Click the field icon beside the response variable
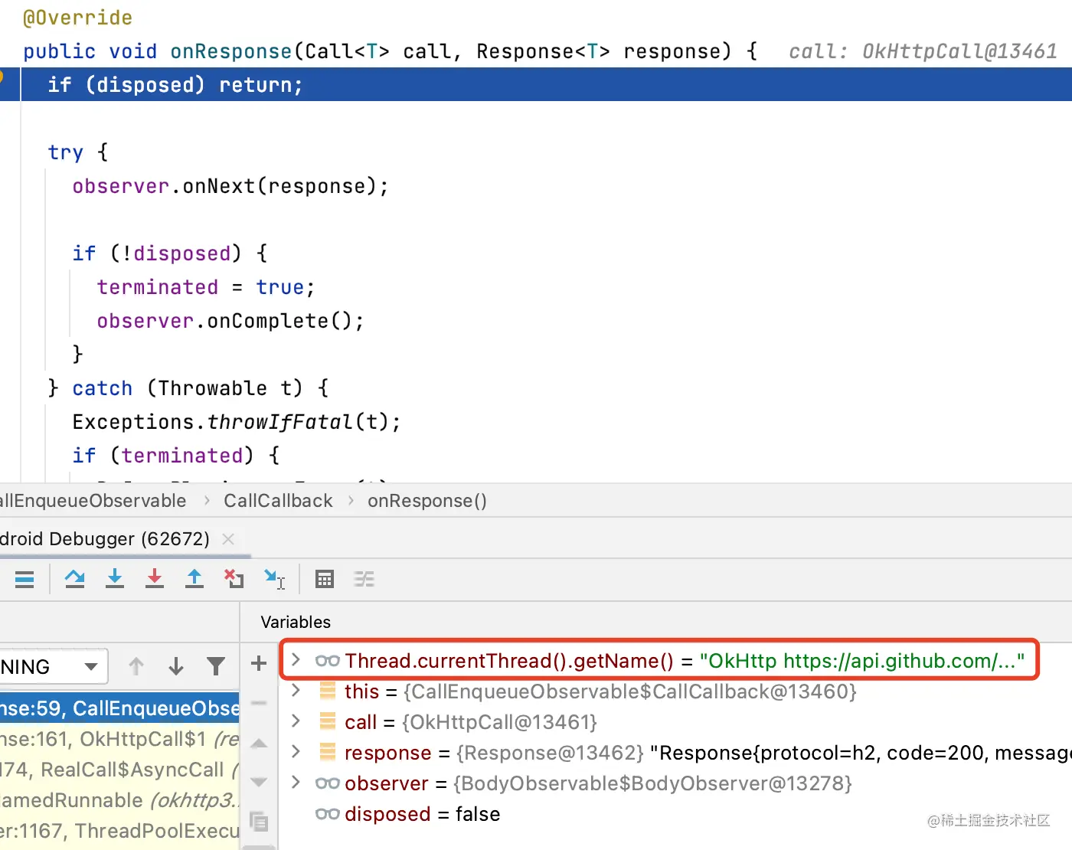Viewport: 1072px width, 850px height. 328,753
